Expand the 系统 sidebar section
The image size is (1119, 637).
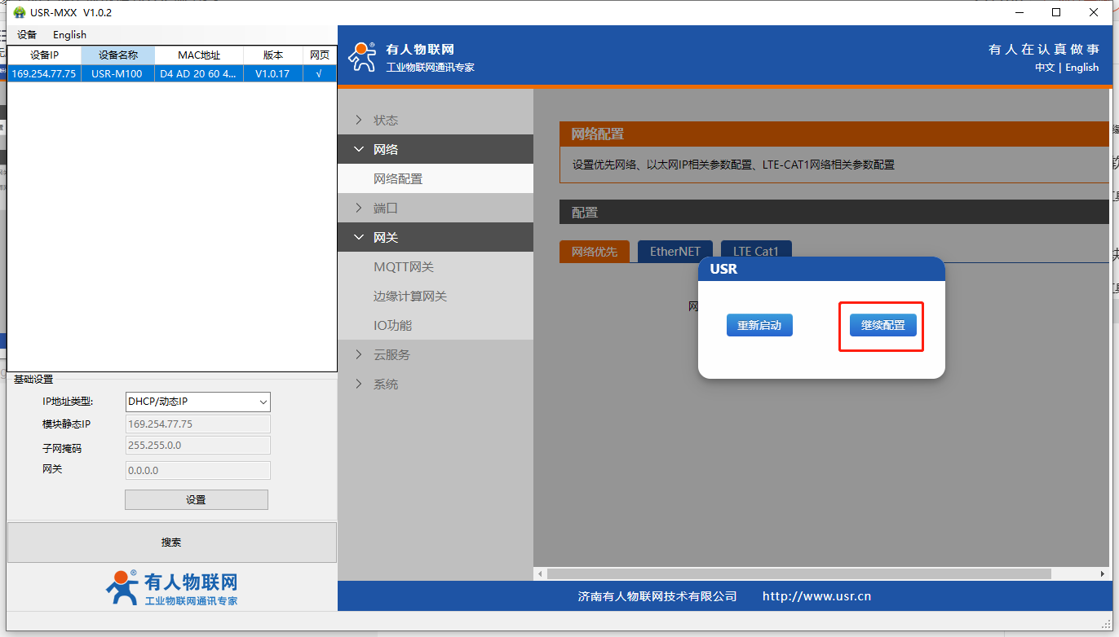pos(436,384)
